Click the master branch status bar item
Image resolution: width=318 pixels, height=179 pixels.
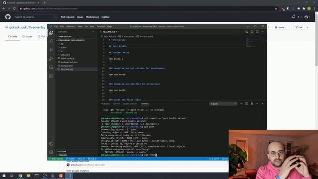[71, 159]
